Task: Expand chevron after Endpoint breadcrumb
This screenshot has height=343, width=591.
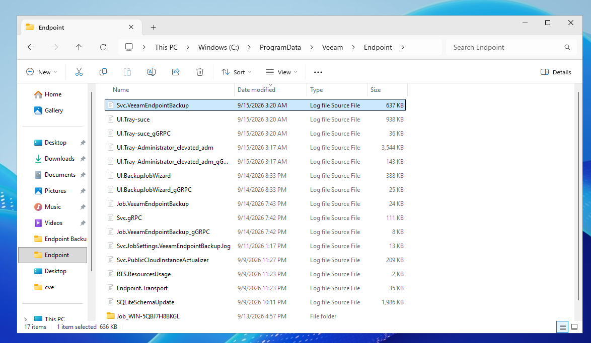Action: 403,47
